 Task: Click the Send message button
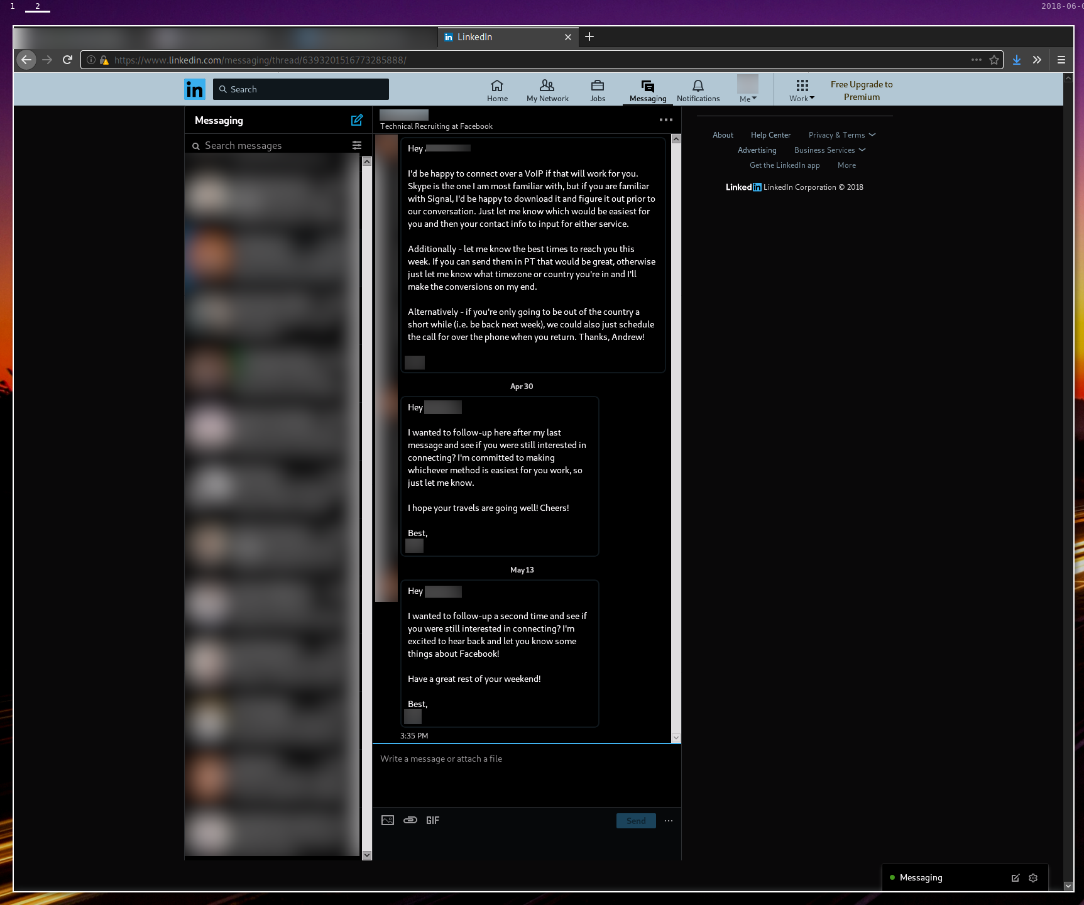coord(636,821)
